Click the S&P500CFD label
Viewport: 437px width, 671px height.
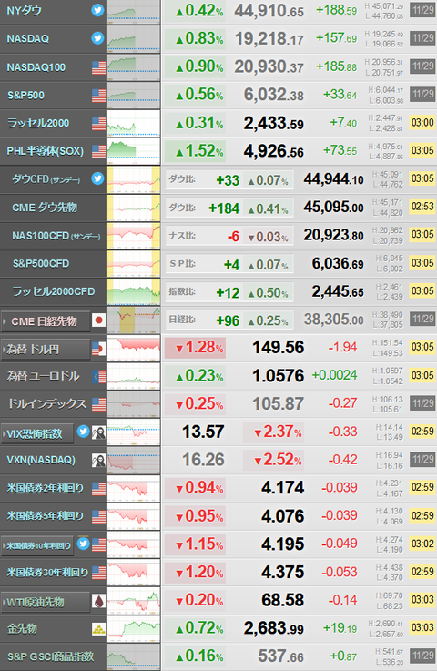41,264
